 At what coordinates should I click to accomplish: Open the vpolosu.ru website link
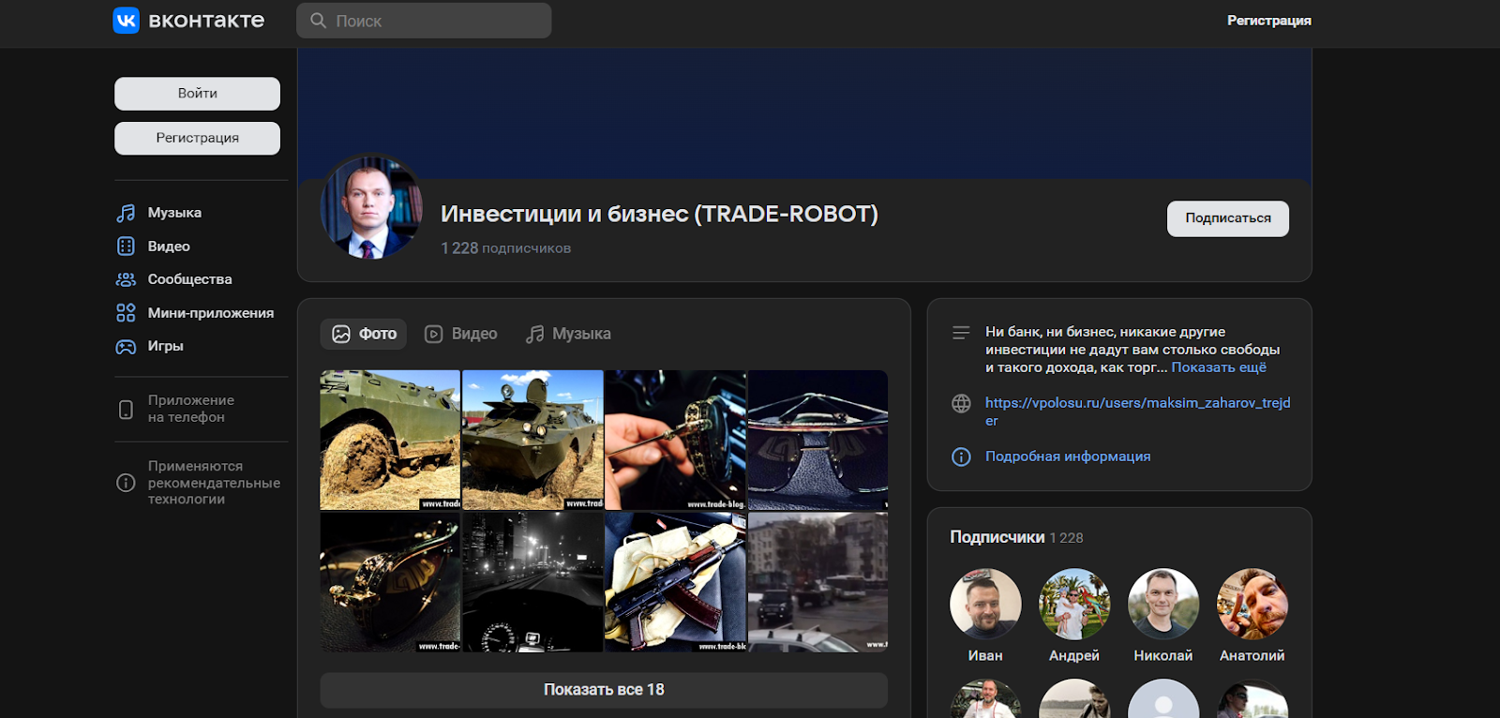tap(1137, 411)
